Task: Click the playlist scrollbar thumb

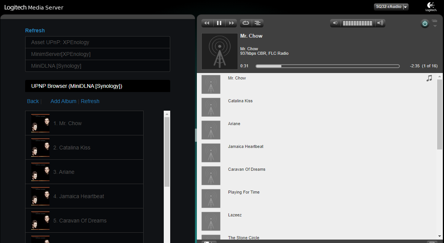Action: click(439, 114)
